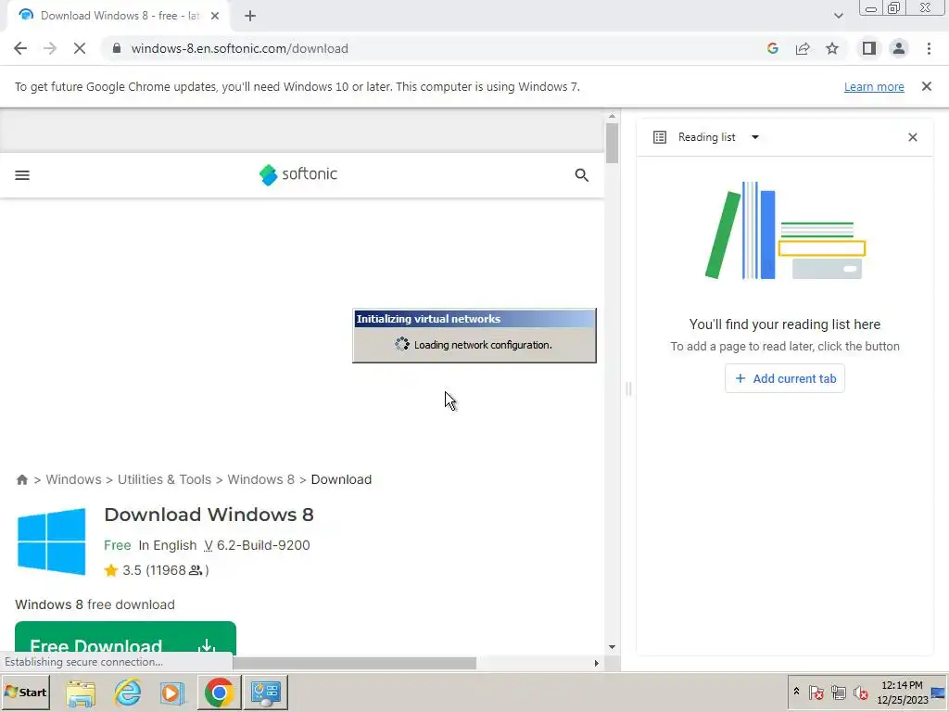Screen dimensions: 949x712
Task: Dismiss the Chrome update notification bar
Action: click(x=926, y=86)
